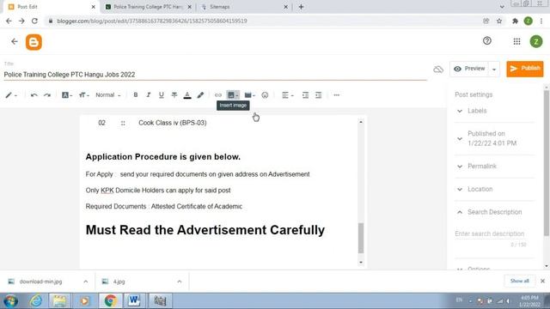Open the help question mark icon
This screenshot has height=309, width=550.
[x=487, y=41]
